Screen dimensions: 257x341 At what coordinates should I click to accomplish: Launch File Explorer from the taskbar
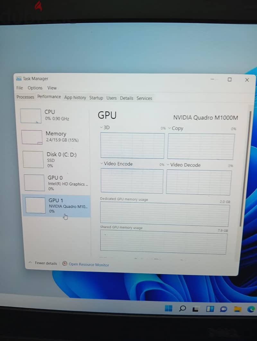click(238, 309)
